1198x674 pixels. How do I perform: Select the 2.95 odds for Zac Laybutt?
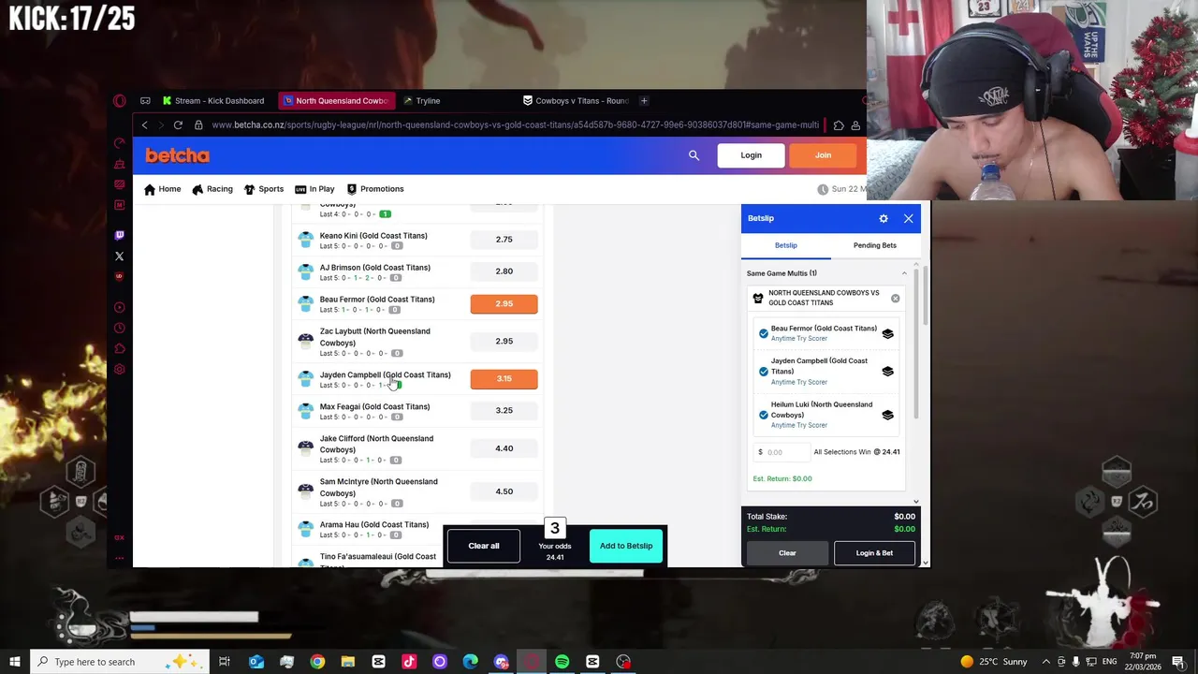[x=504, y=341]
